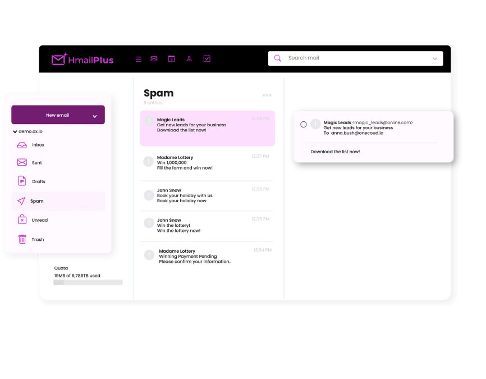Open Madame Lottery Winning Payment Pending email
Viewport: 486px width, 379px height.
(207, 257)
